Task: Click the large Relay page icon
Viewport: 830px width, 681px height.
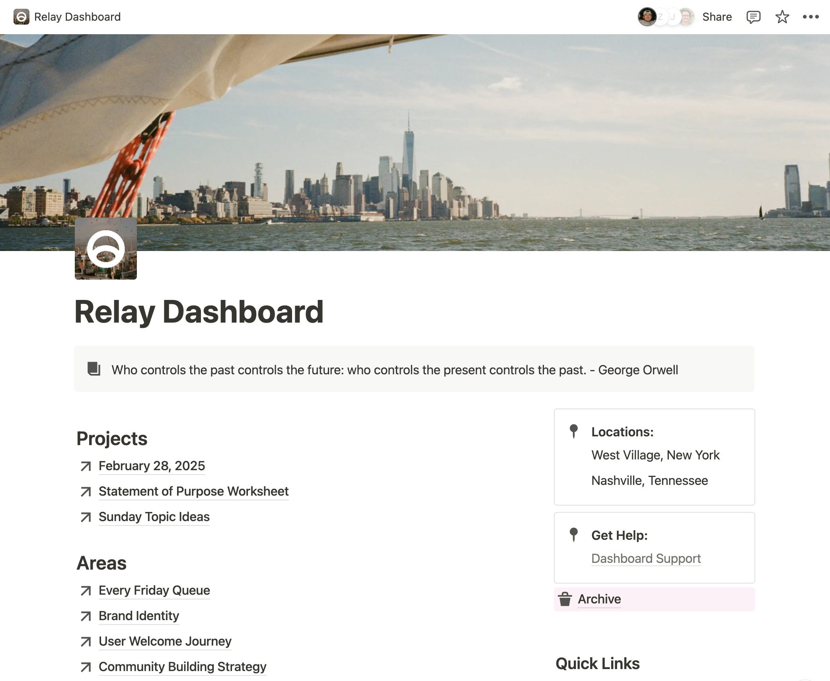Action: (106, 249)
